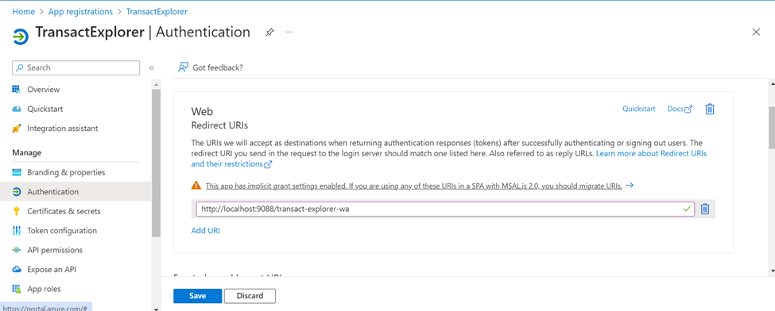Click the migrate URIs arrow on warning

coord(630,186)
